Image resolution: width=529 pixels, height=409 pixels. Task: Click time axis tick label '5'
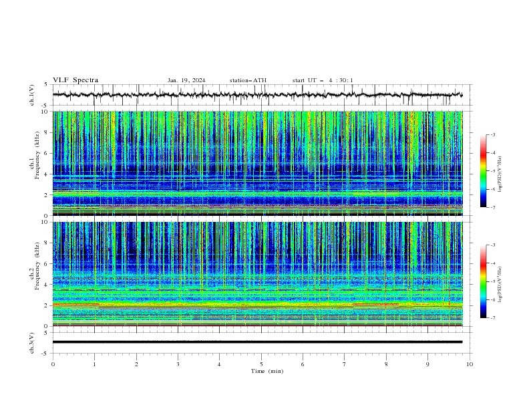tap(261, 364)
